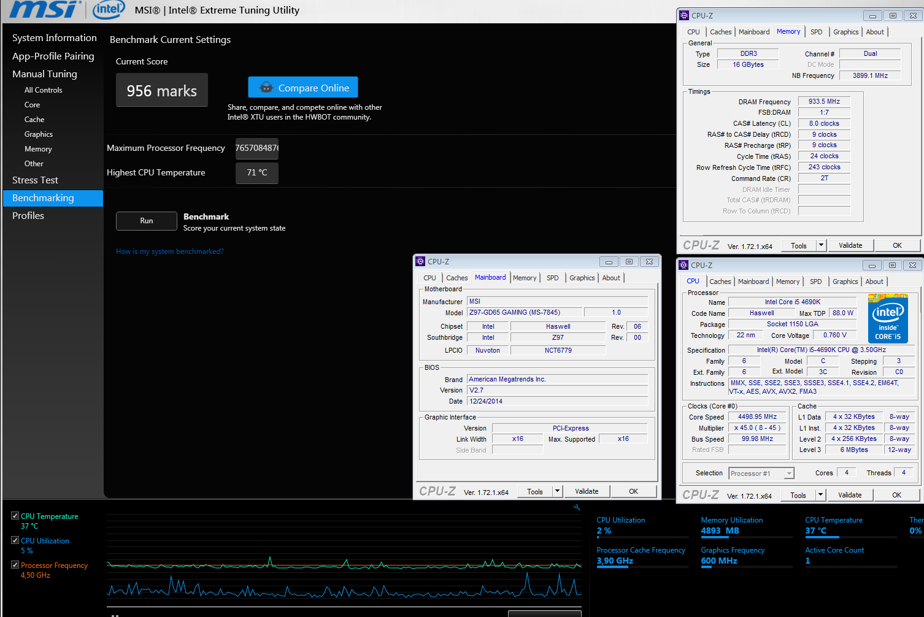Select Other under Manual Tuning
The width and height of the screenshot is (924, 617).
pos(34,164)
